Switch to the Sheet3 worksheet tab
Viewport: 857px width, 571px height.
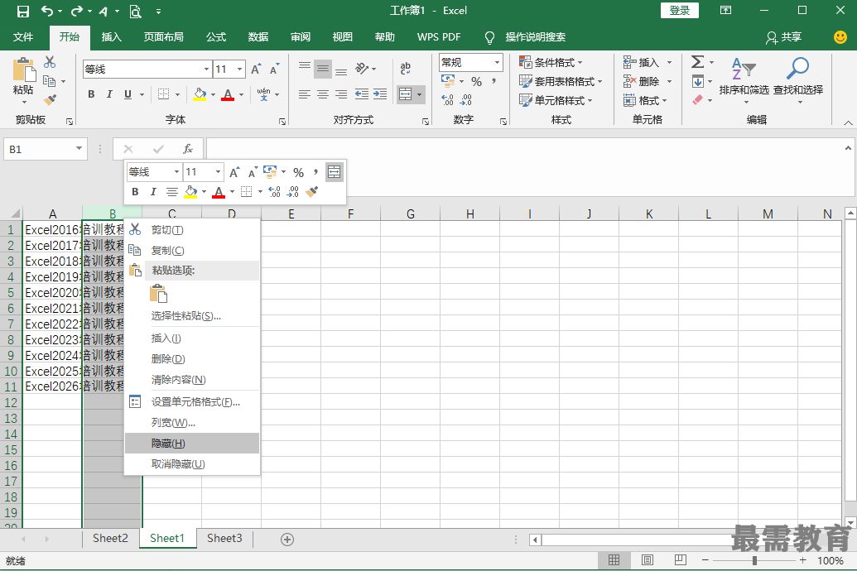click(x=224, y=538)
